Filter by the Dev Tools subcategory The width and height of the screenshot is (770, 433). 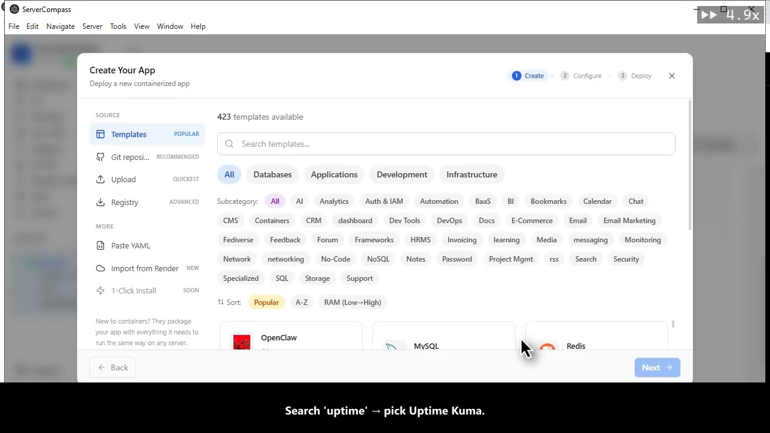(x=404, y=221)
